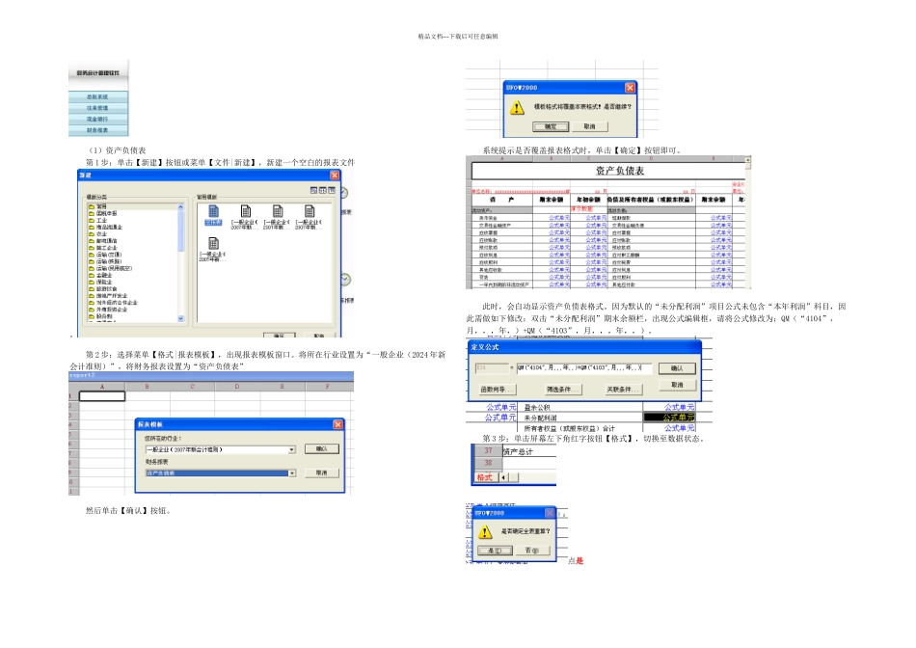Viewport: 916px width, 648px height.
Task: Click 确定 in template overwrite warning dialog
Action: 551,126
